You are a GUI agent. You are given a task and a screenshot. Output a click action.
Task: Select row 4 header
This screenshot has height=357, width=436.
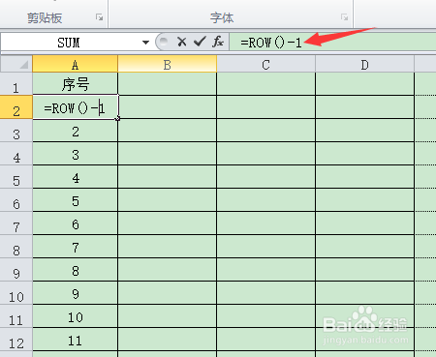[x=16, y=154]
